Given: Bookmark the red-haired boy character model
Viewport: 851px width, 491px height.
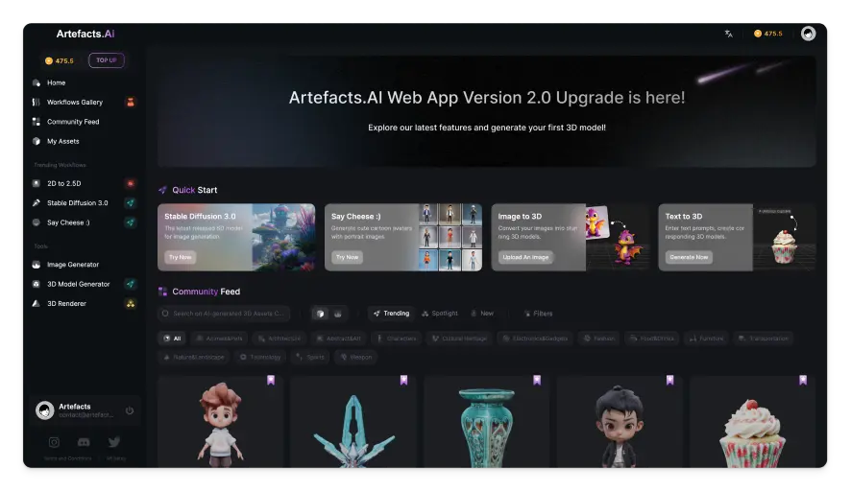Looking at the screenshot, I should click(x=271, y=381).
